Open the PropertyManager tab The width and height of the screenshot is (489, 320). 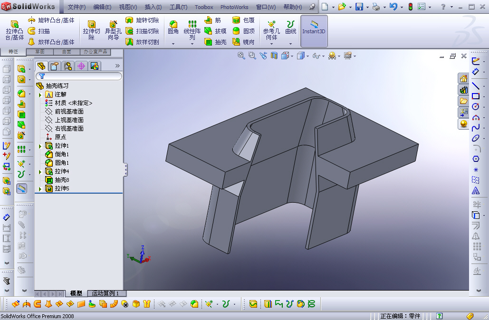point(55,66)
